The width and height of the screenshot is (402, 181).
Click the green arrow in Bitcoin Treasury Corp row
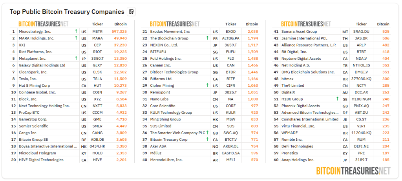[207, 139]
